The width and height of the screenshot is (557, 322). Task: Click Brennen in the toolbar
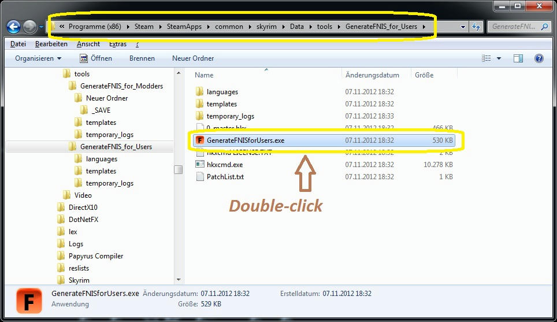pos(142,58)
